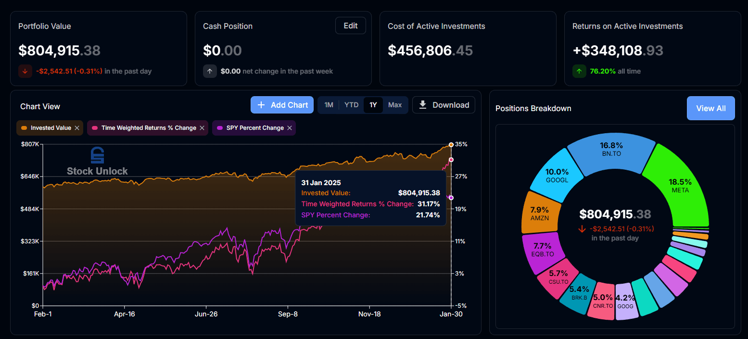Click the 31.17% value in tooltip
This screenshot has width=748, height=339.
coord(429,204)
